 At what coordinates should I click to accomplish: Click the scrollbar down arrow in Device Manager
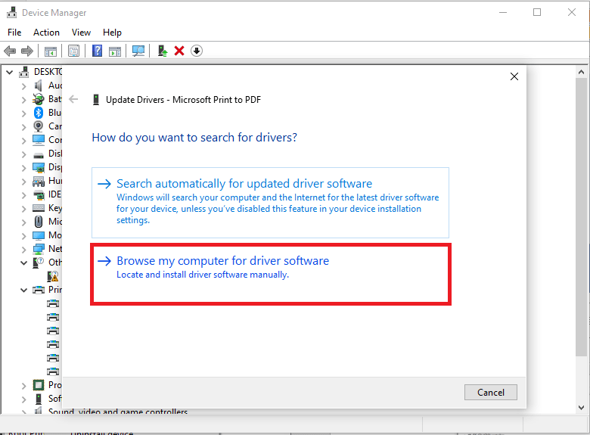pos(582,408)
